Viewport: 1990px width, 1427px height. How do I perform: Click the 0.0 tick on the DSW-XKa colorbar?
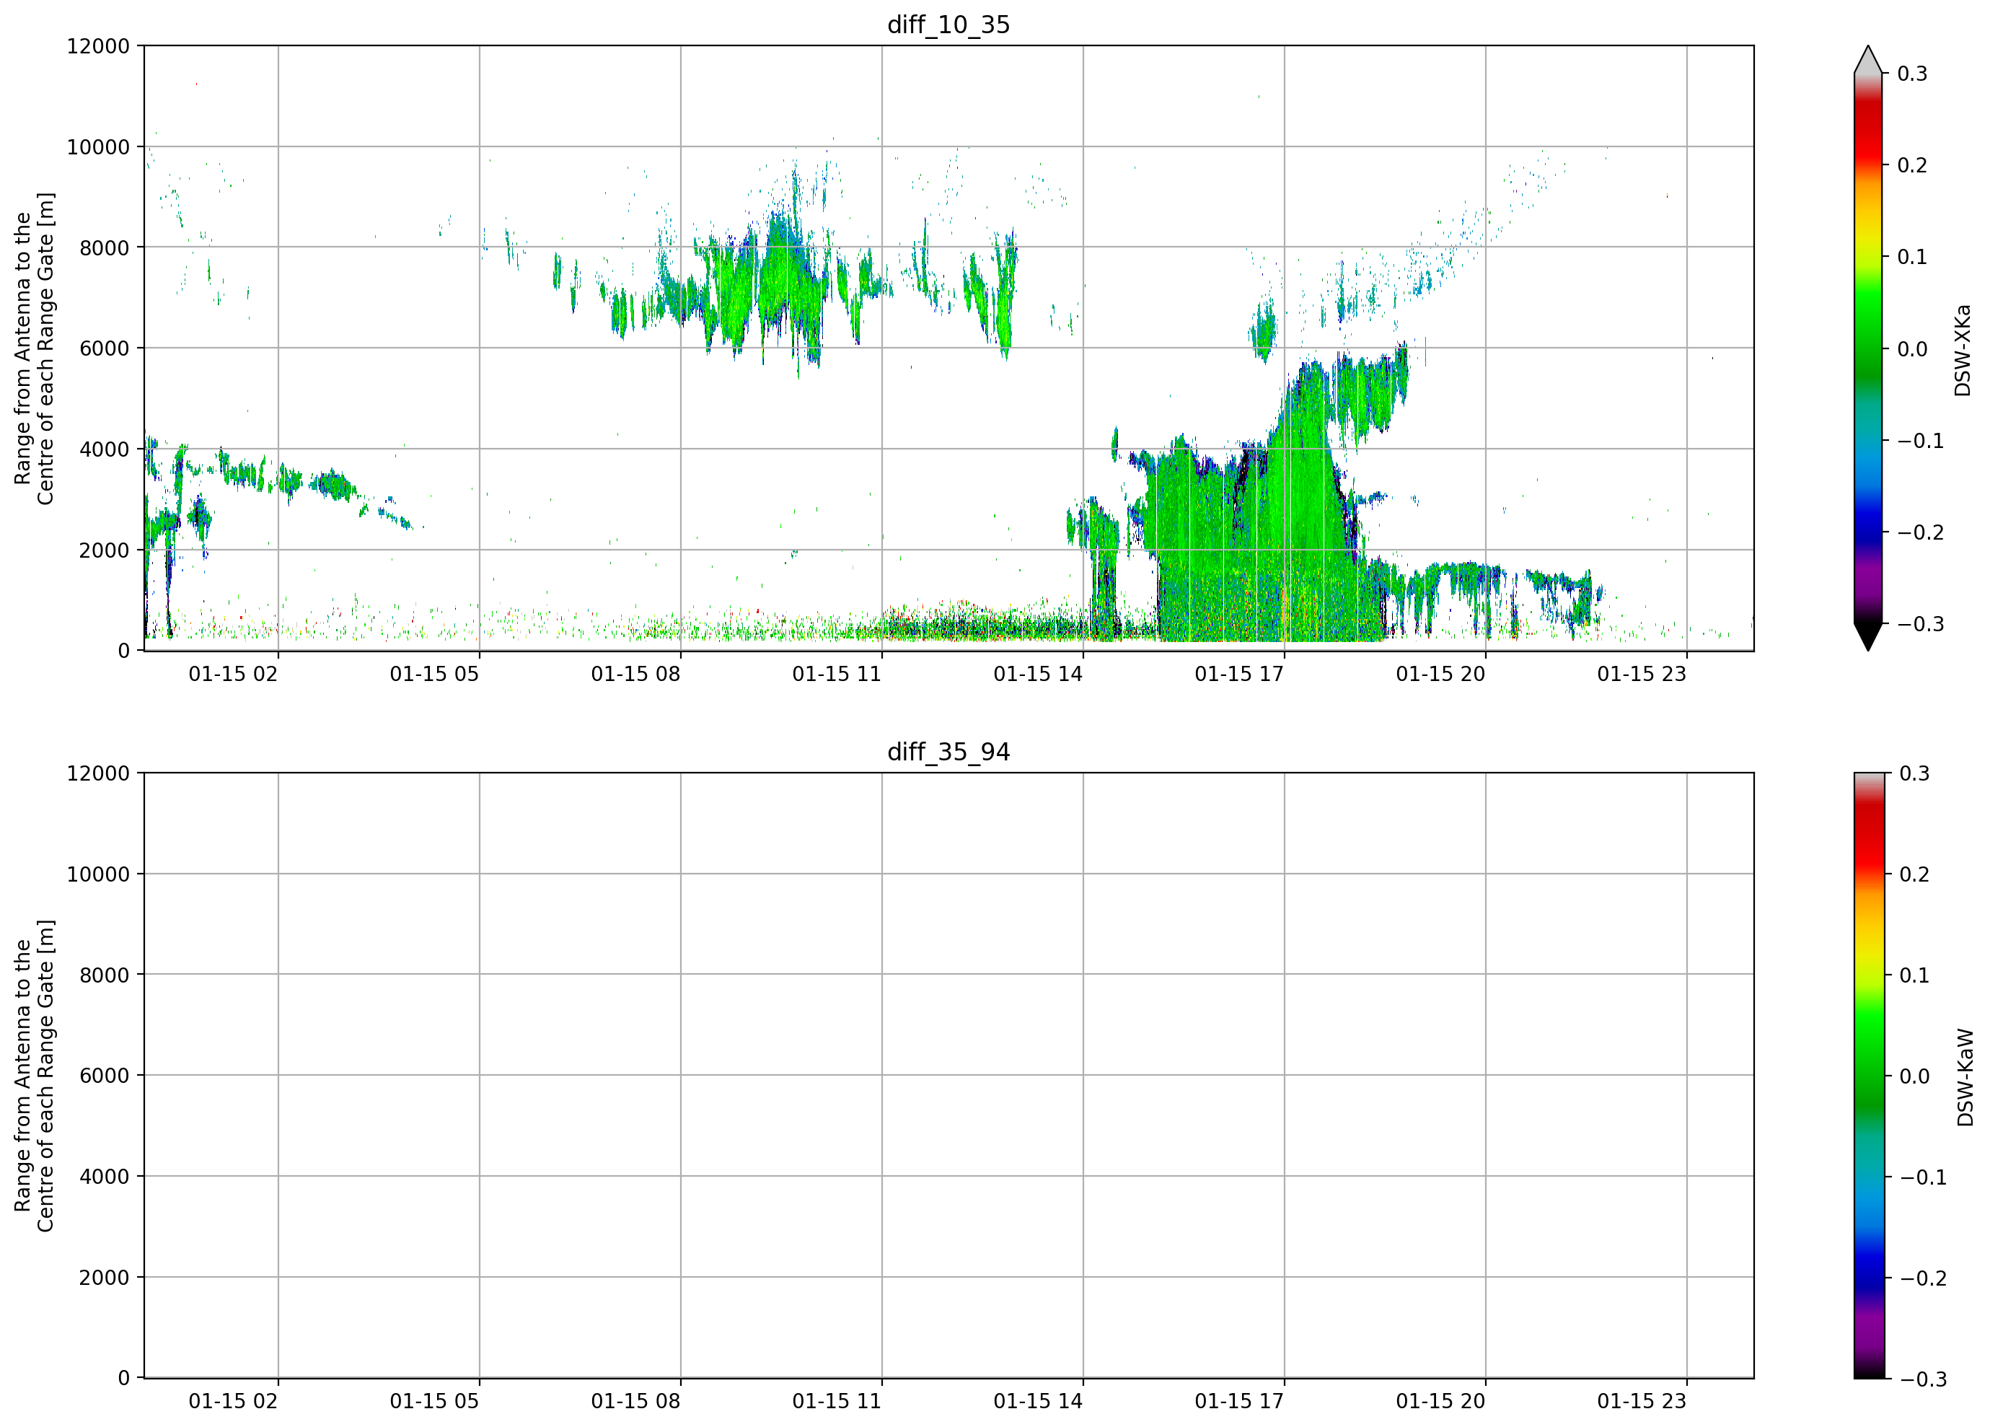pos(1912,349)
